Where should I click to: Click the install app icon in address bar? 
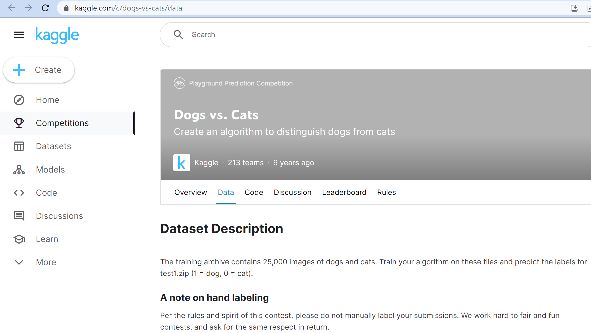click(x=574, y=8)
